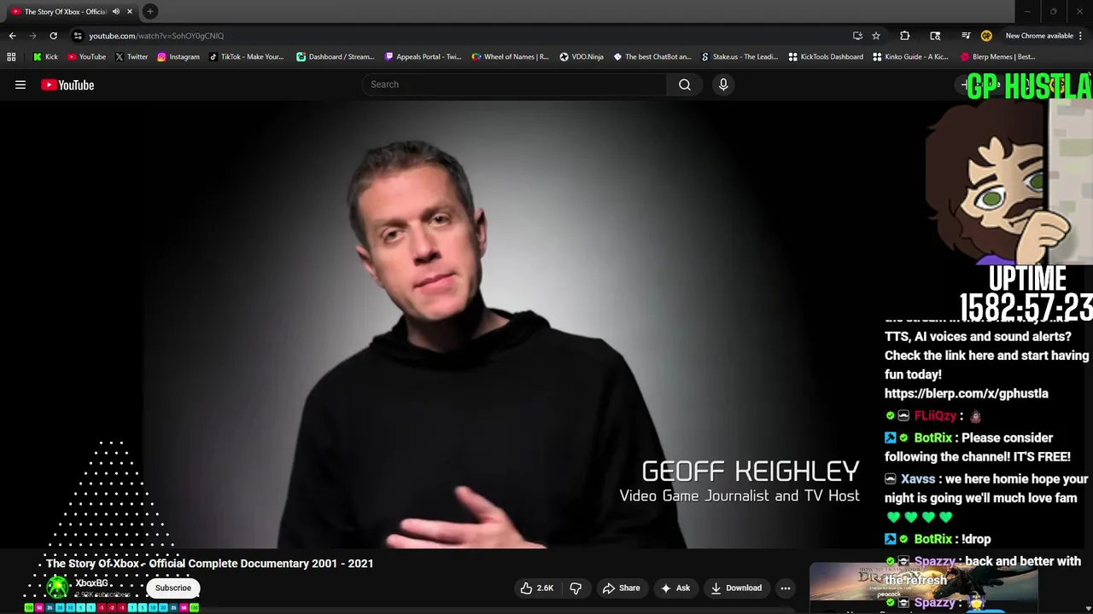Open the Chrome profile avatar

[x=986, y=36]
